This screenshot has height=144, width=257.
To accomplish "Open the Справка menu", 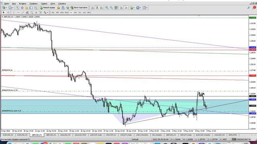I will tap(62, 4).
